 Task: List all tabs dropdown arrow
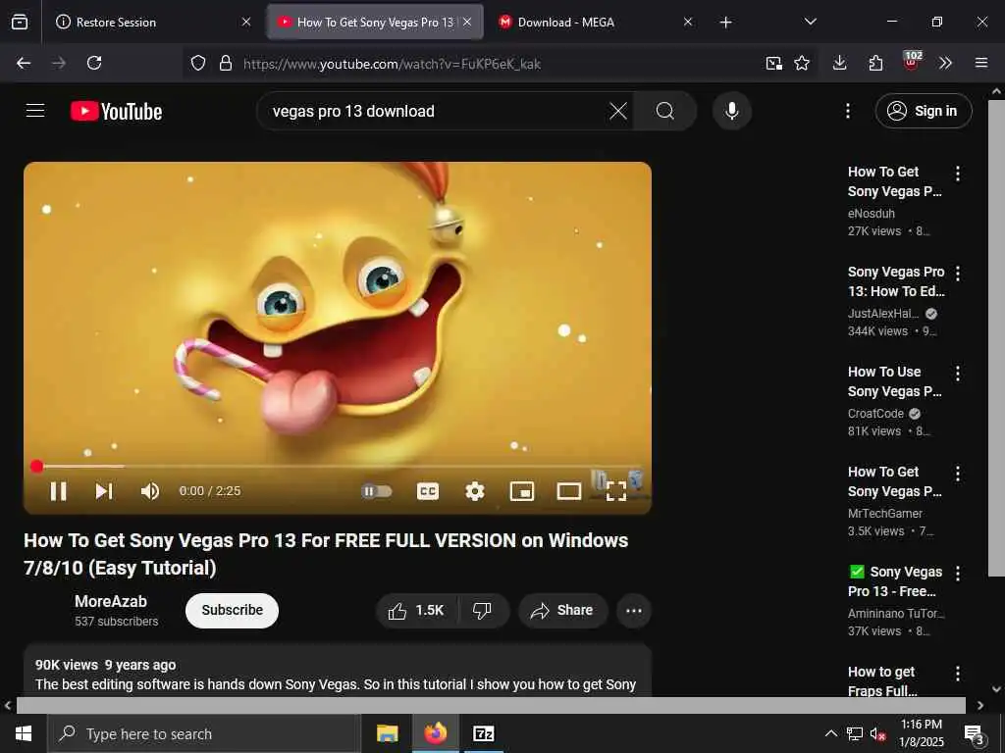click(810, 22)
